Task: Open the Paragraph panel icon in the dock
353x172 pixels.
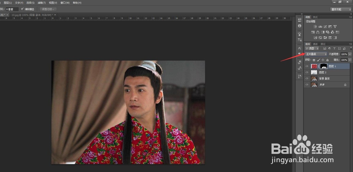Action: coord(300,54)
